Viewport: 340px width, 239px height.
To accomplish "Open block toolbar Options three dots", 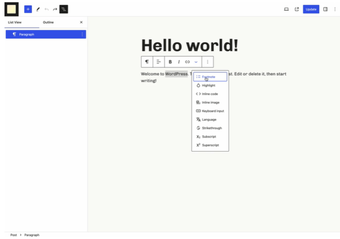I will pyautogui.click(x=207, y=62).
